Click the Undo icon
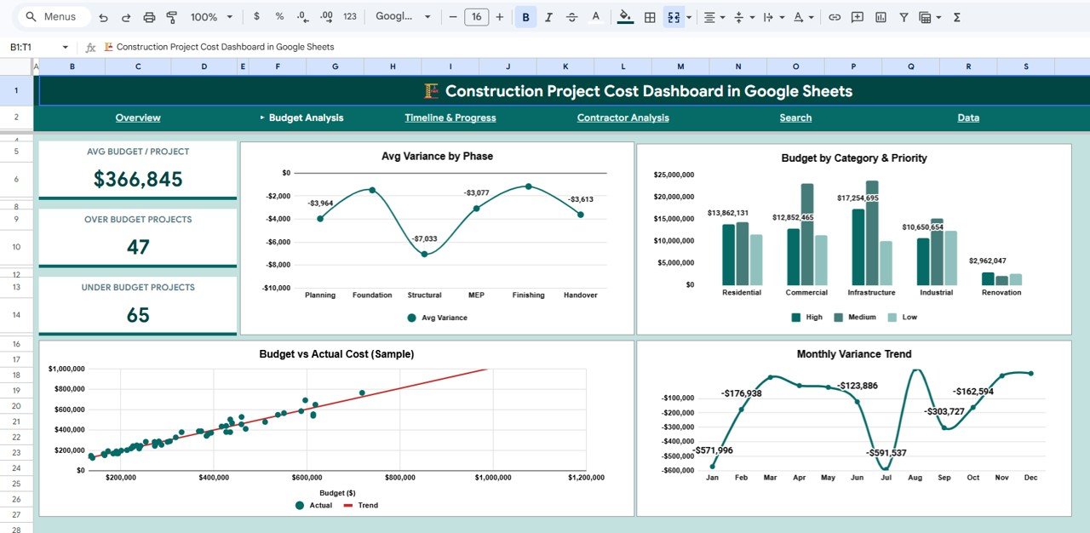This screenshot has height=533, width=1090. [x=102, y=16]
